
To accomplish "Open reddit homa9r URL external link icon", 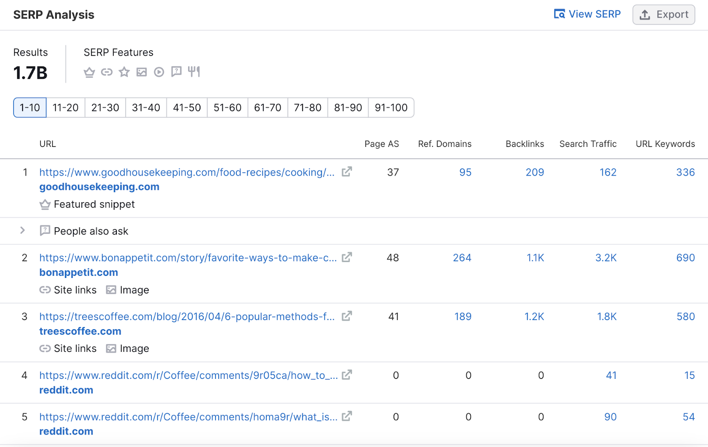I will [347, 416].
